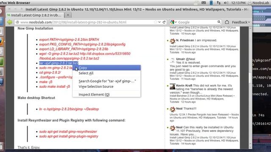Click the Now Gimp Installation heading
271x152 pixels.
coord(35,28)
